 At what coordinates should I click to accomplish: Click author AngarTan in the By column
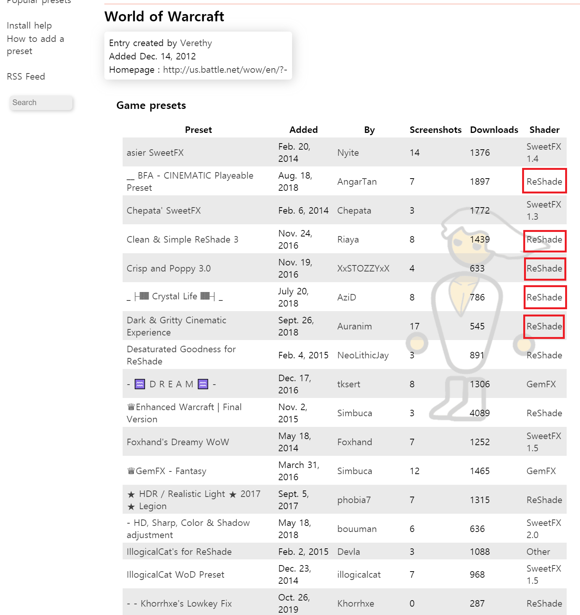pos(357,182)
